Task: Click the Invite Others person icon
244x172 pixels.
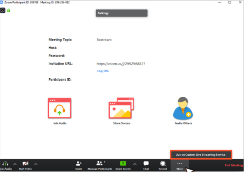Action: tap(183, 108)
